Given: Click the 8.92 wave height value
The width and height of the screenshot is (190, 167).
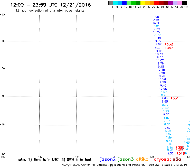Looking at the screenshot, I should (x=168, y=131).
